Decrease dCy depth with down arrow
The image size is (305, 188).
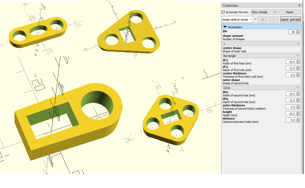[x=298, y=70]
